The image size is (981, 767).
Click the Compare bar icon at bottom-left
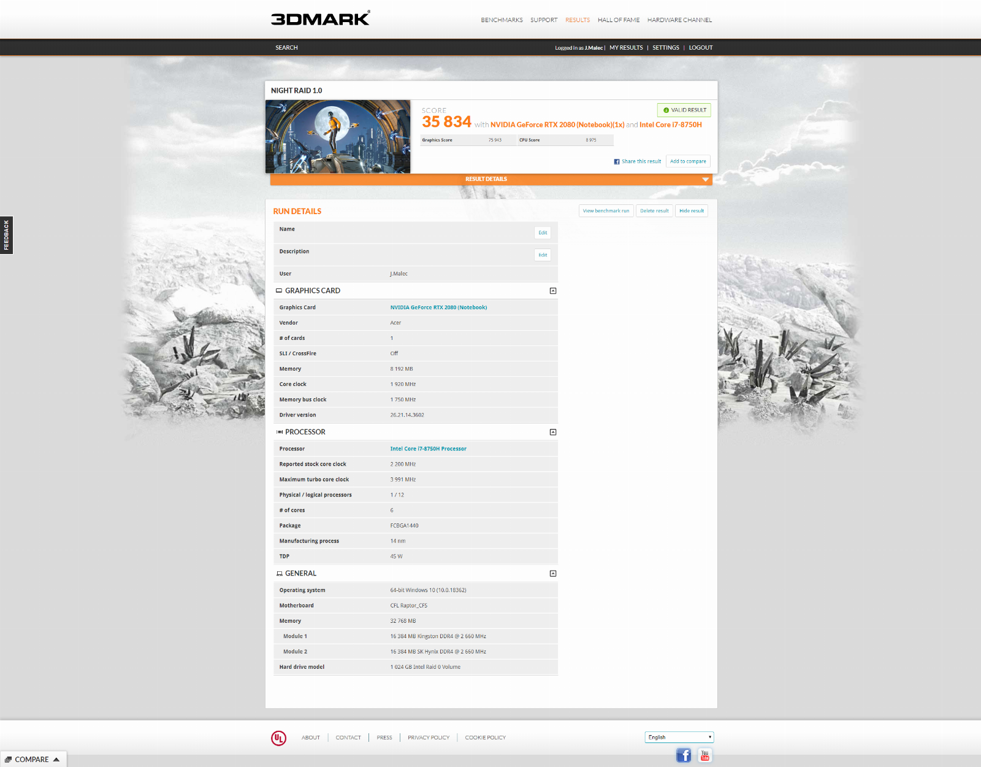[x=9, y=760]
